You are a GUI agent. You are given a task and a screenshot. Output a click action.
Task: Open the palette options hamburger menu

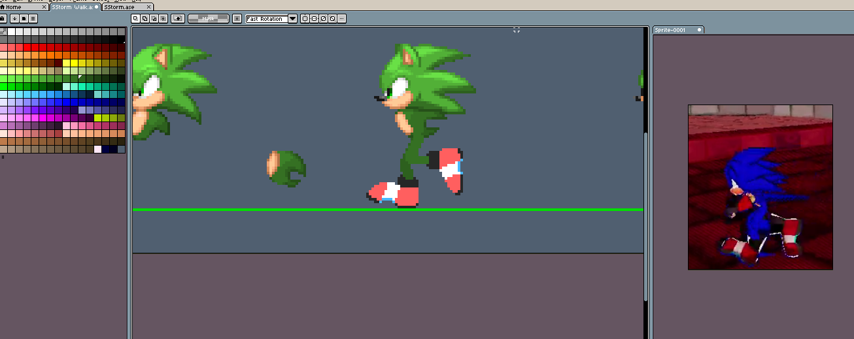[x=33, y=18]
